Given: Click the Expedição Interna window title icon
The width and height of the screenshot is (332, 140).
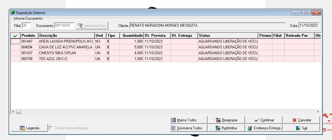Looking at the screenshot, I should tap(13, 13).
